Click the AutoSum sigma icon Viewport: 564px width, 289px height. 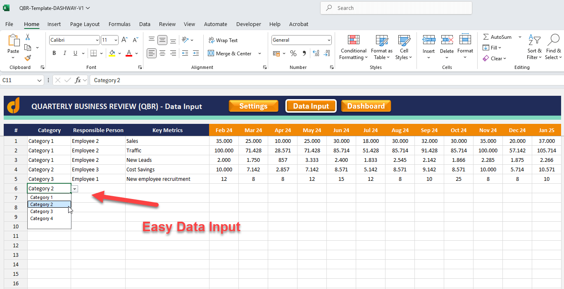pyautogui.click(x=486, y=37)
